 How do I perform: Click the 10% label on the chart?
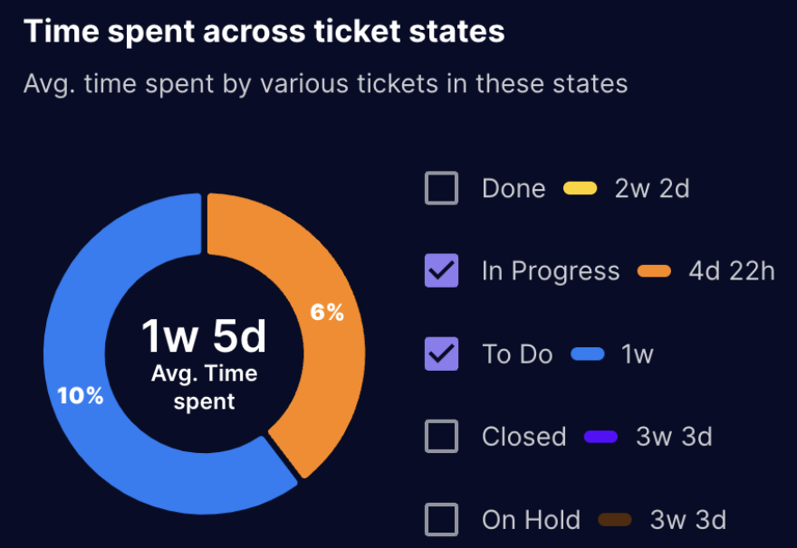pyautogui.click(x=82, y=394)
